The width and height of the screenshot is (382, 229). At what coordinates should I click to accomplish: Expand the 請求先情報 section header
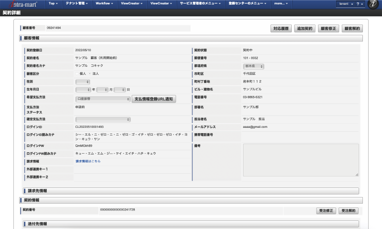pyautogui.click(x=191, y=191)
